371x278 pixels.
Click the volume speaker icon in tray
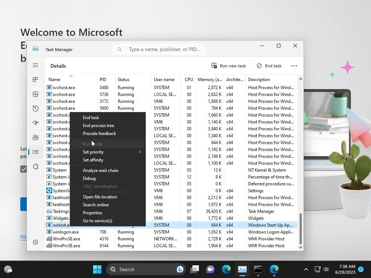tap(326, 269)
